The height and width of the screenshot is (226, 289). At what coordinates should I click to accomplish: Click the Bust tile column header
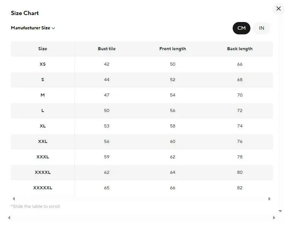pyautogui.click(x=106, y=49)
